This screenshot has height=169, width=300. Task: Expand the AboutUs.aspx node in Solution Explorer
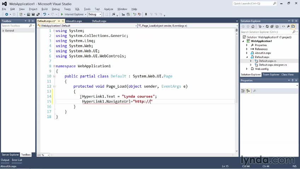click(x=247, y=53)
